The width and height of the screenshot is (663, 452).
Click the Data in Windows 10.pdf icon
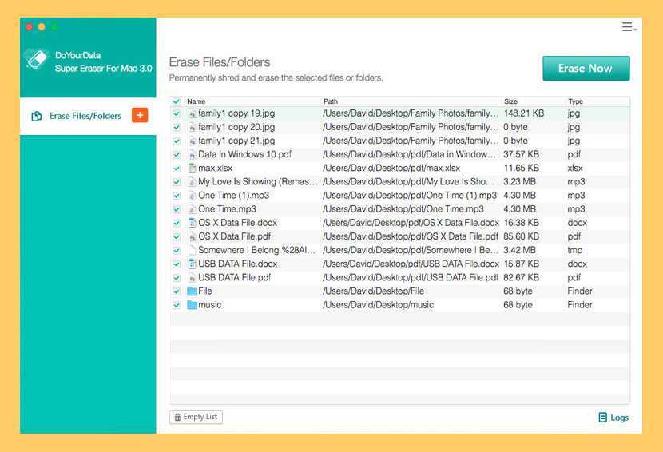coord(192,154)
